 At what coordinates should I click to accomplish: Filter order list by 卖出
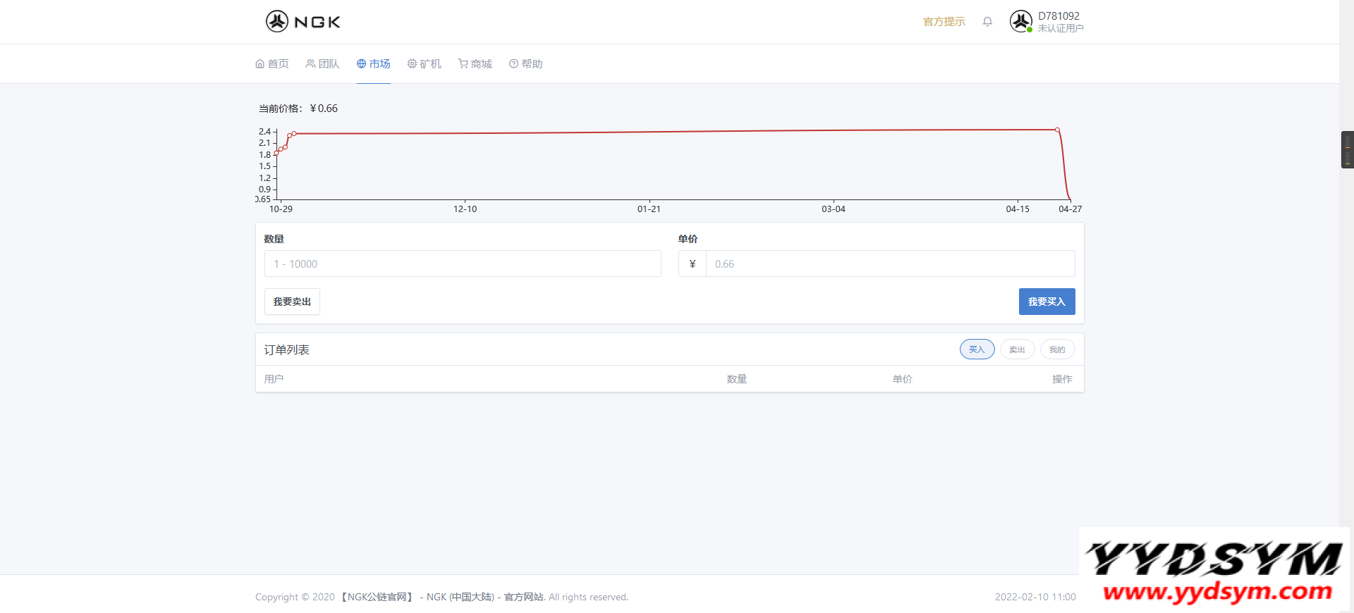click(x=1017, y=349)
